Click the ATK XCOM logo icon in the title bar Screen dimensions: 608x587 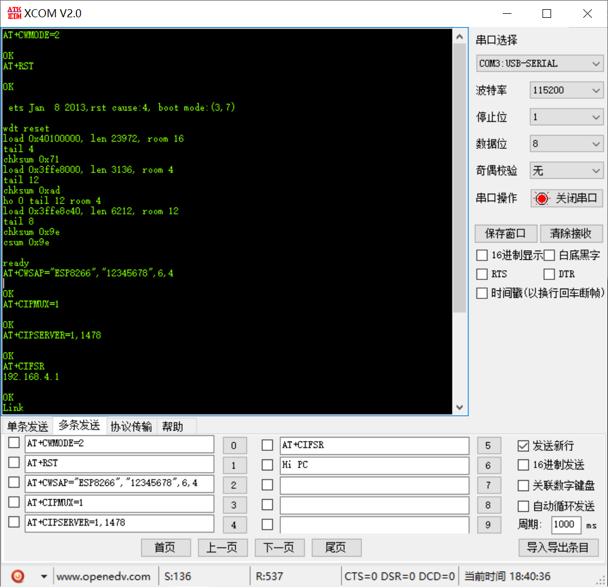point(13,13)
